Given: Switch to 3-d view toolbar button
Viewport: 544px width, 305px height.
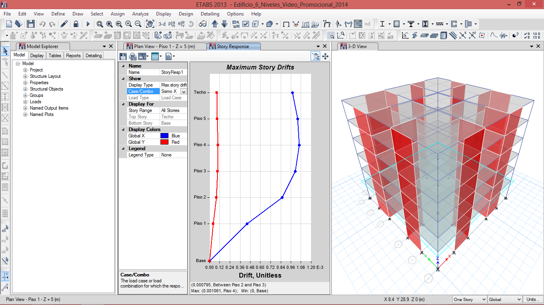Looking at the screenshot, I should [x=162, y=24].
